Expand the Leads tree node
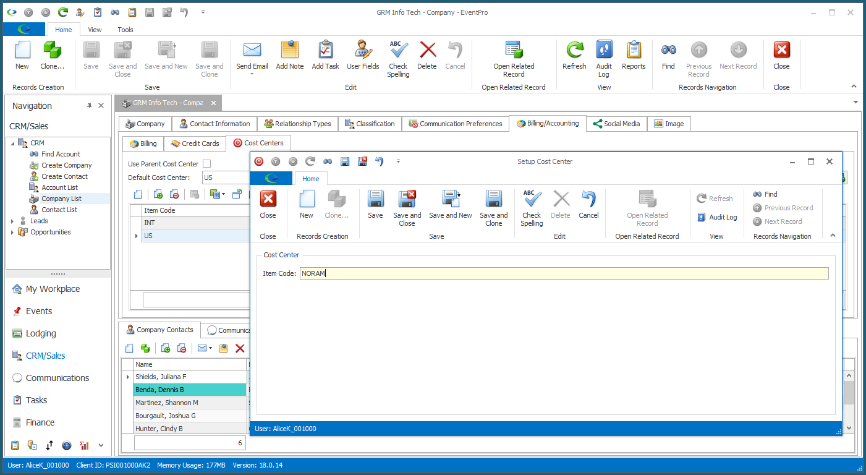 point(12,221)
